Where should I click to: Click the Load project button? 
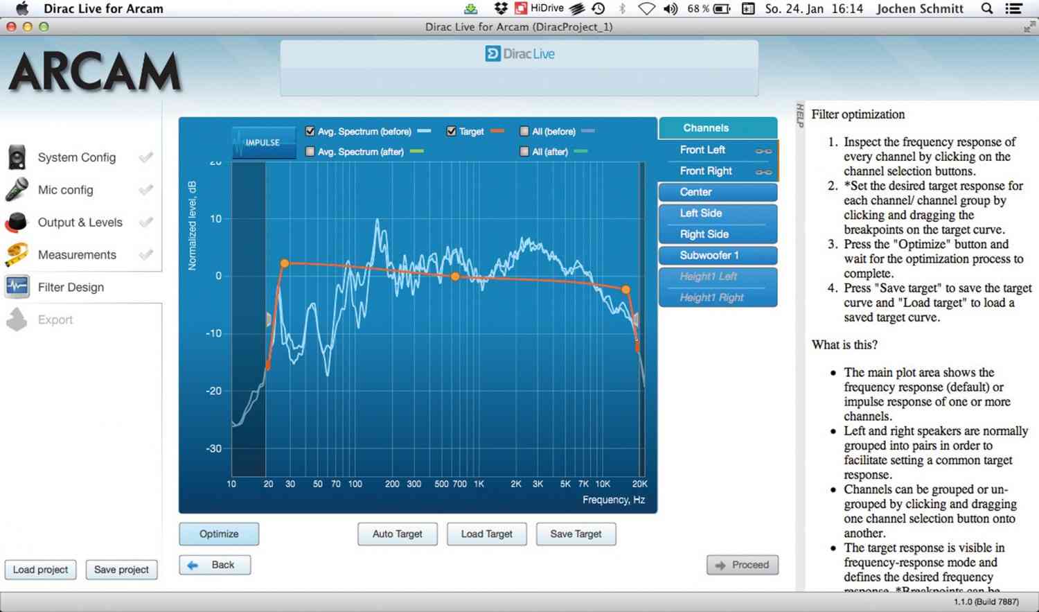(40, 570)
